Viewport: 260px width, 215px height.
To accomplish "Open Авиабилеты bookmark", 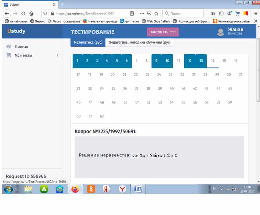I will (16, 21).
